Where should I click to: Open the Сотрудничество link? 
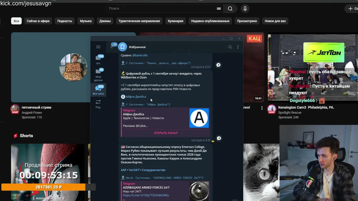(154, 170)
